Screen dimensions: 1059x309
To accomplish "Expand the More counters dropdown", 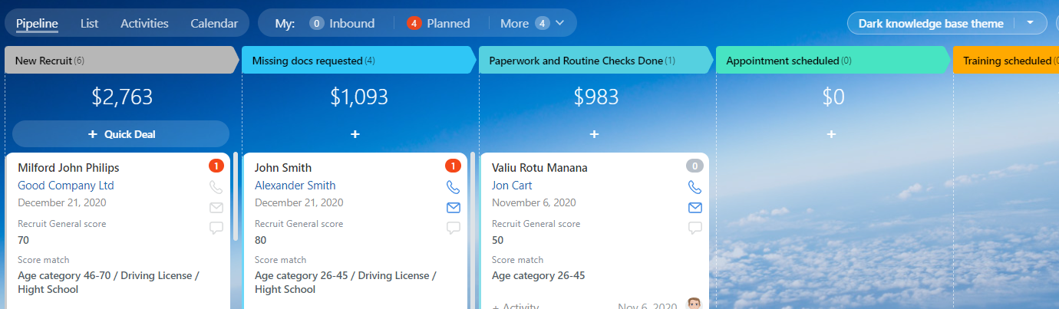I will pos(532,23).
